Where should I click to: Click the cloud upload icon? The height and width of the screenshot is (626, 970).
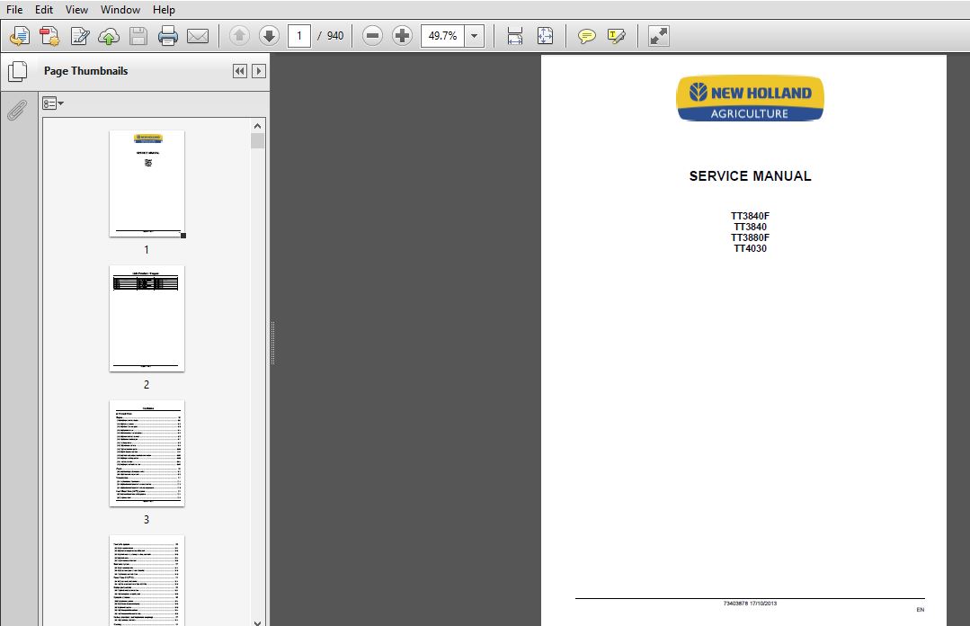pos(109,36)
